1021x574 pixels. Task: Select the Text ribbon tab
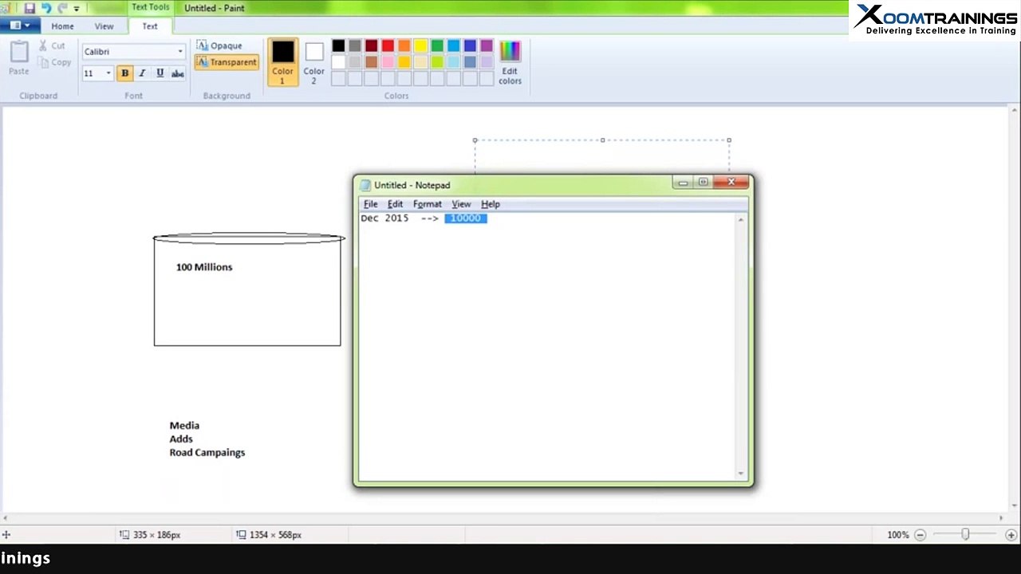click(x=150, y=26)
